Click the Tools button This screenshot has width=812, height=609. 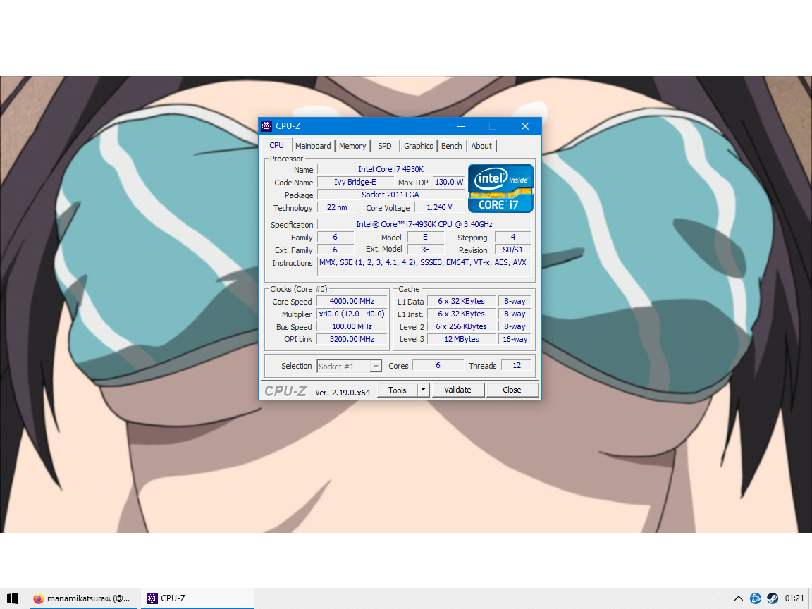click(398, 390)
